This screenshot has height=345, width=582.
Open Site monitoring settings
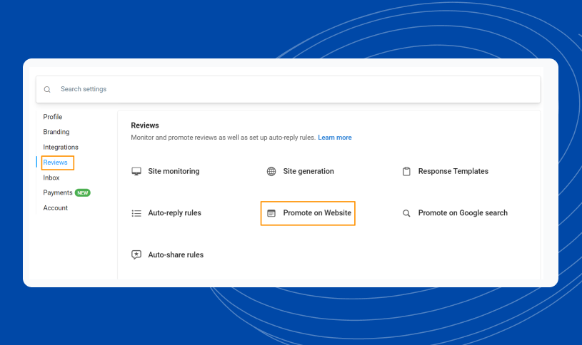174,171
